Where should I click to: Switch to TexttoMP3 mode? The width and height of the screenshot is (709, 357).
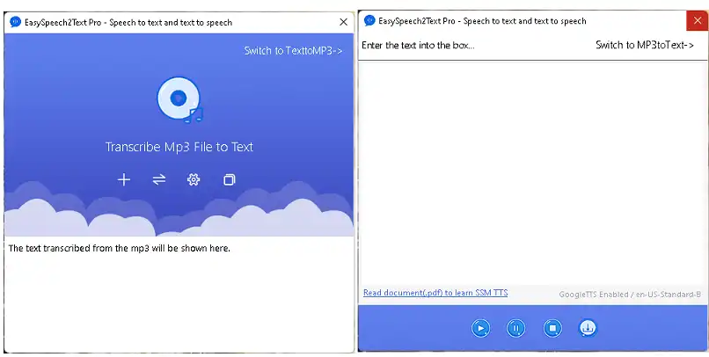(x=293, y=51)
